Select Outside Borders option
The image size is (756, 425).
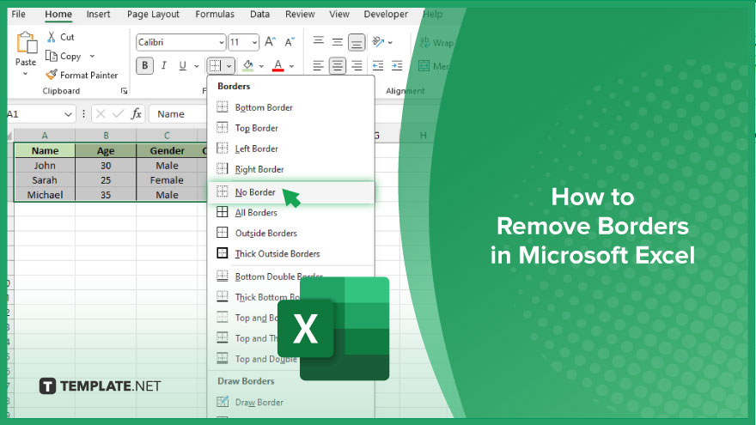click(x=290, y=234)
